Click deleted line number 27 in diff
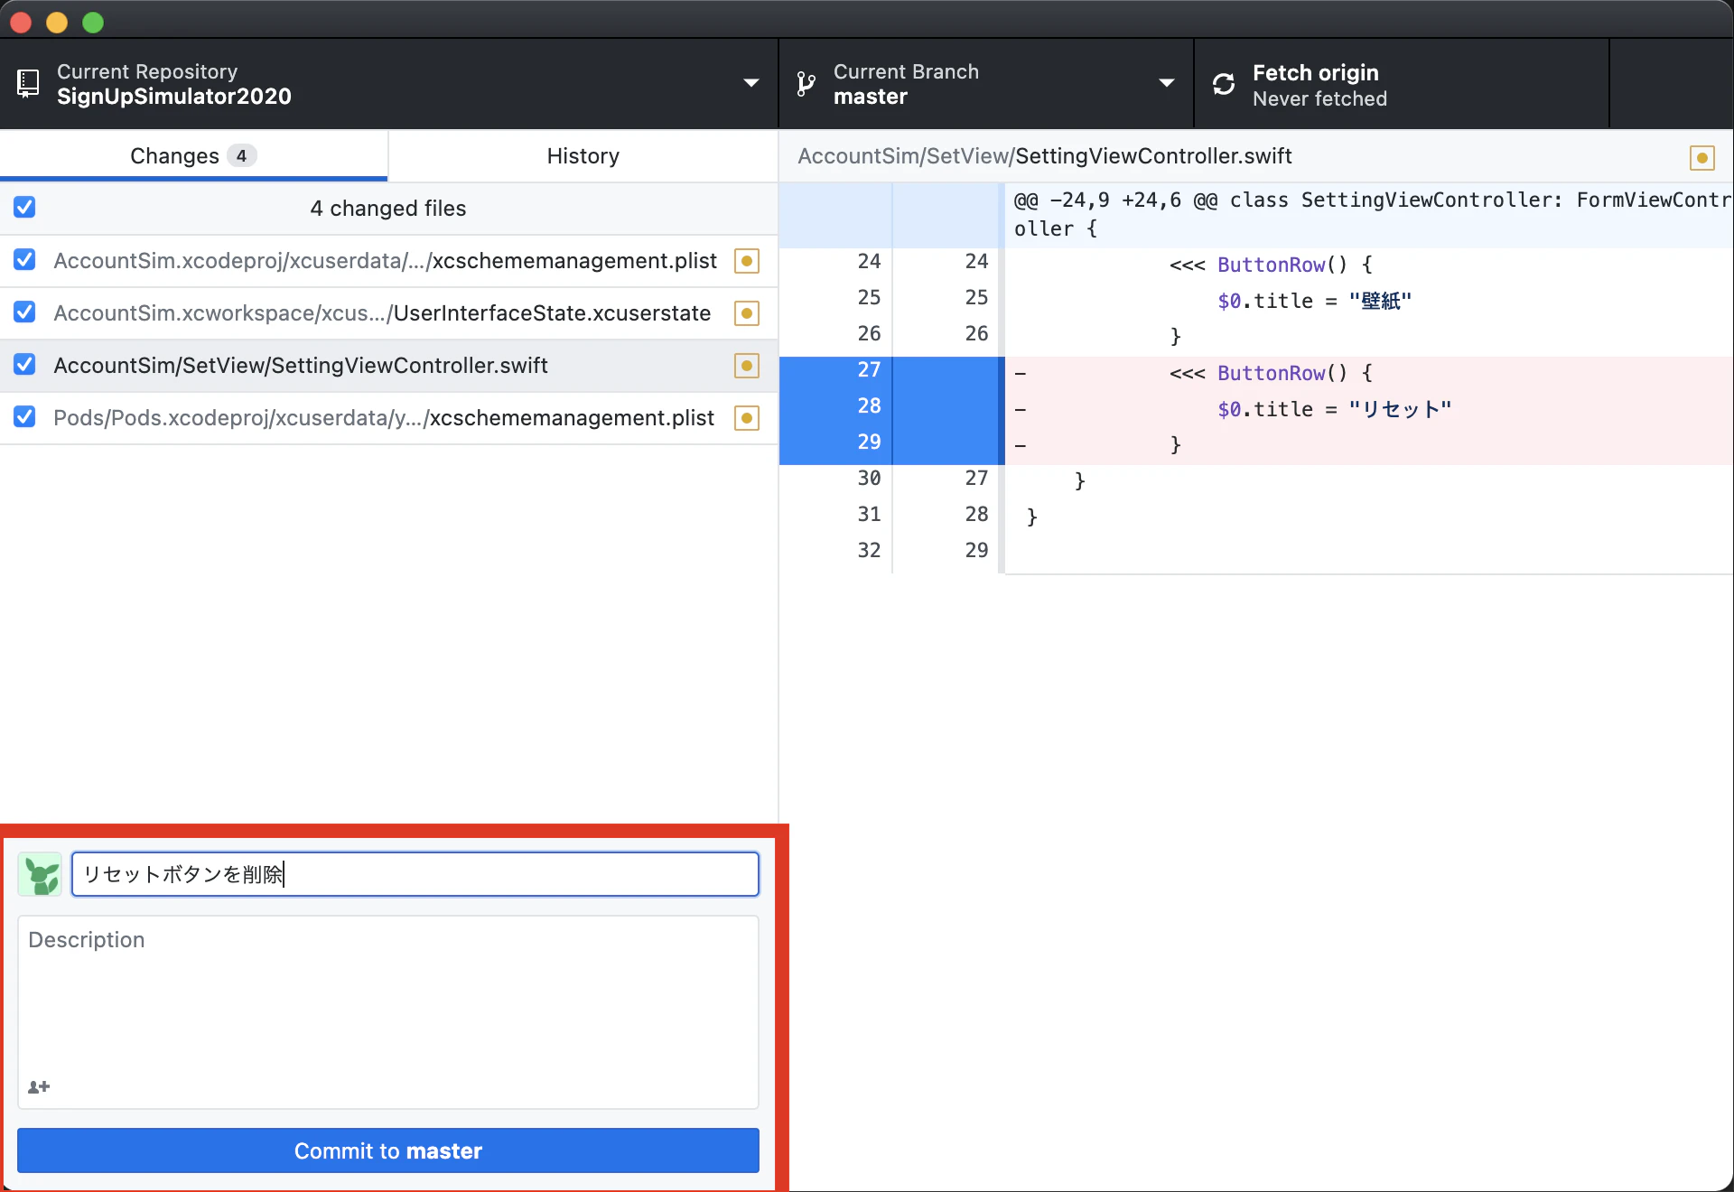The width and height of the screenshot is (1734, 1192). [x=869, y=370]
